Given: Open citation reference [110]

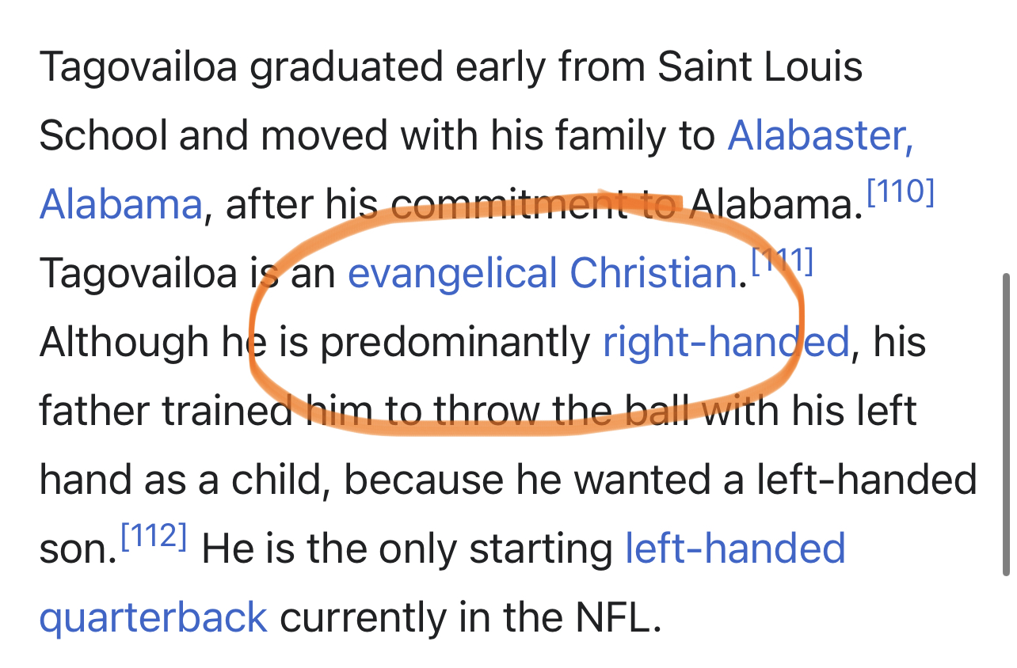Looking at the screenshot, I should tap(901, 192).
